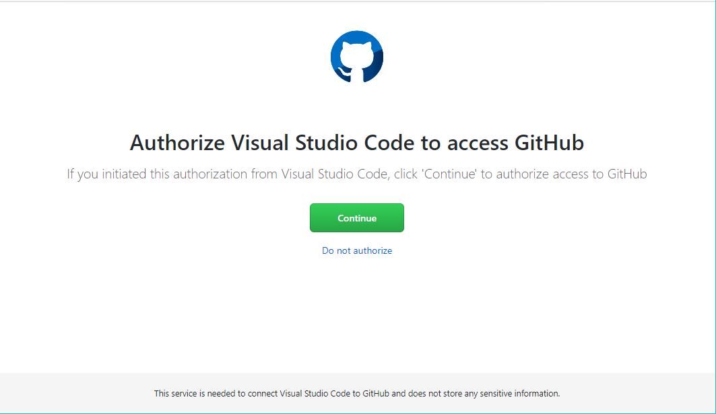The image size is (716, 414).
Task: Select the Authorize Visual Studio Code heading
Action: [356, 143]
